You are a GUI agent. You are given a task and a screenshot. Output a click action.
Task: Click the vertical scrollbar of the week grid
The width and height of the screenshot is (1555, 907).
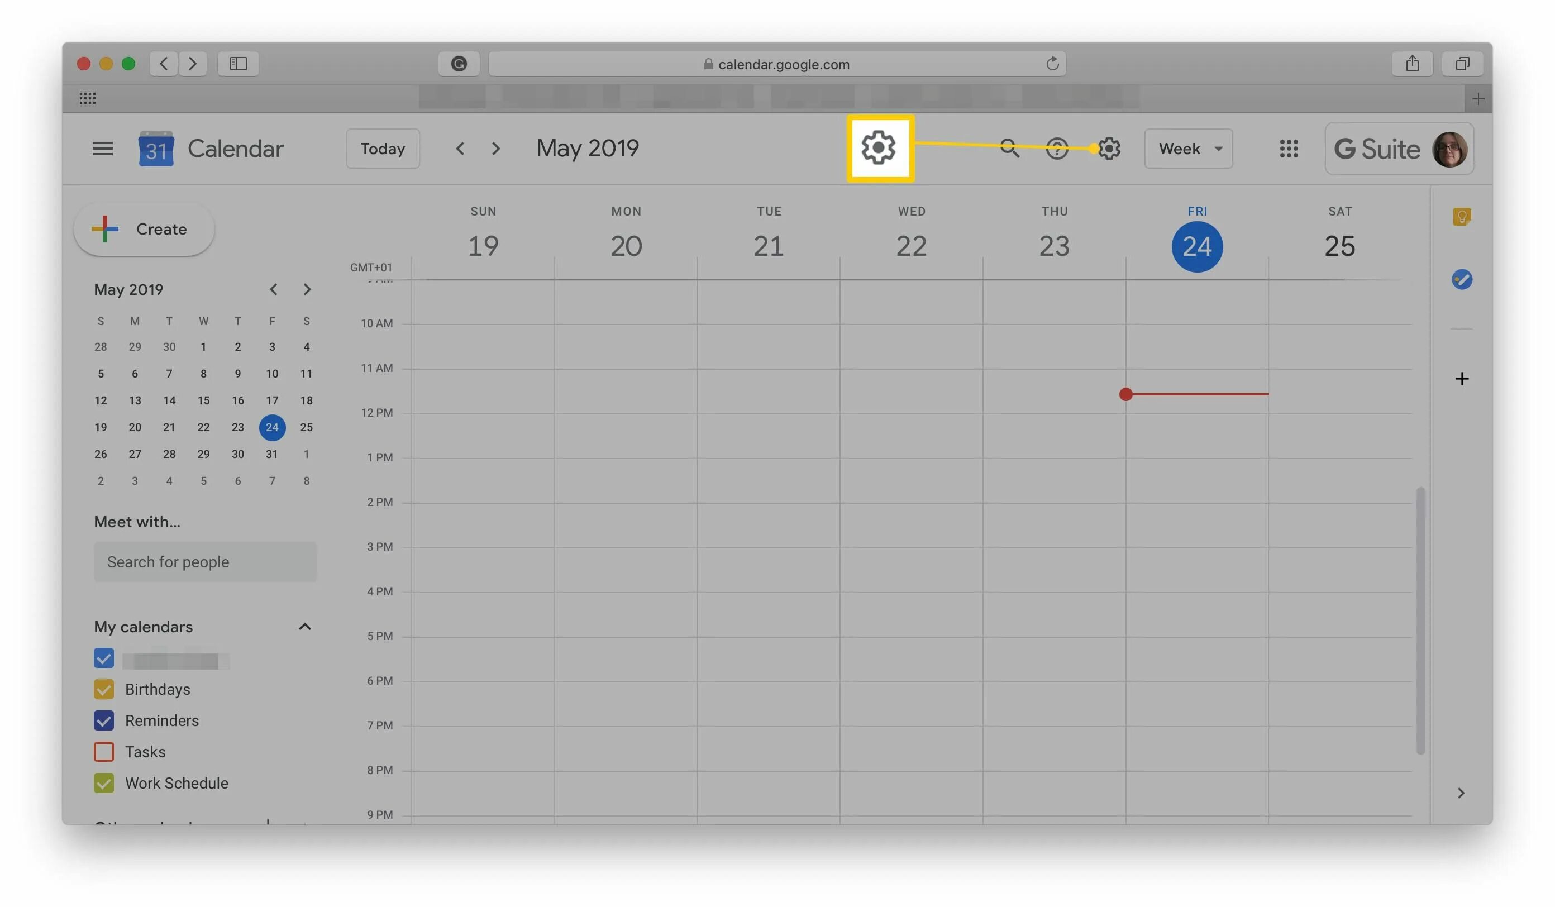coord(1420,620)
